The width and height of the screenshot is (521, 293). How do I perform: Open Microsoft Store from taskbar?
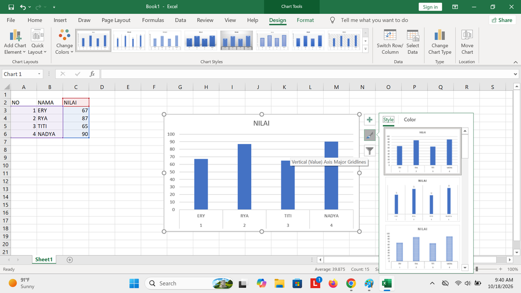click(297, 283)
